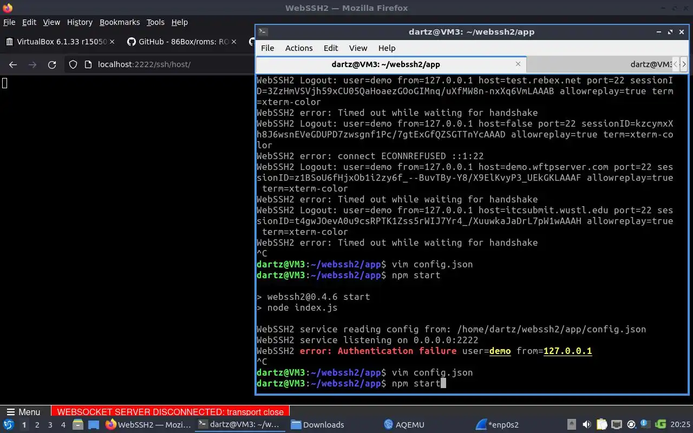
Task: Open the Firefox History menu
Action: (x=80, y=22)
